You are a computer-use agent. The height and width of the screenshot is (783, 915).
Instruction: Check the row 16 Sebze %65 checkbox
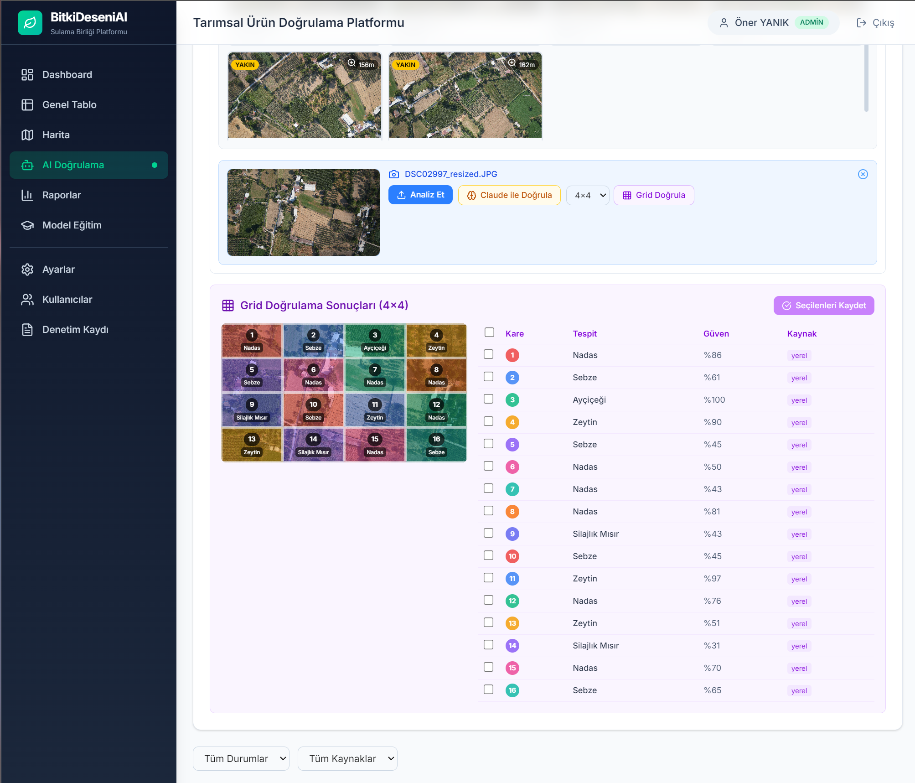point(489,690)
